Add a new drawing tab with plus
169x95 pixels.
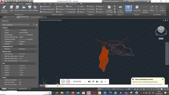click(45, 17)
